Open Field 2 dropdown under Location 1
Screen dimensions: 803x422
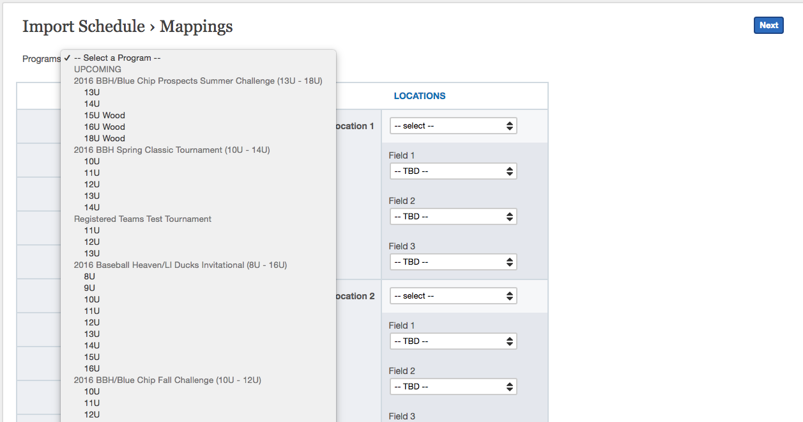[453, 217]
